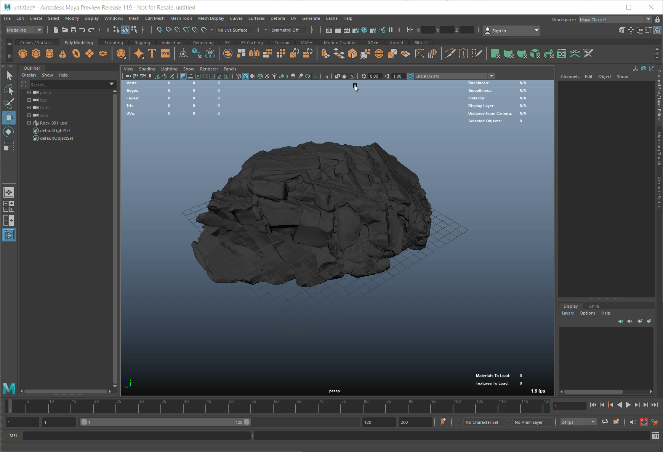Select the Move tool in the toolbox
Viewport: 663px width, 452px height.
pos(9,118)
